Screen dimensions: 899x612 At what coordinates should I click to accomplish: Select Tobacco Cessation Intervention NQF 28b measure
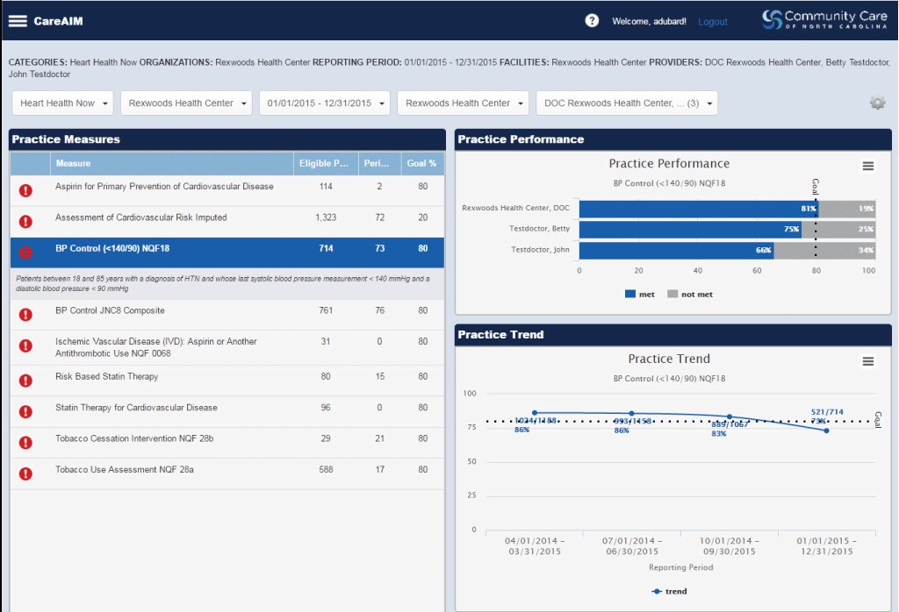click(x=227, y=443)
